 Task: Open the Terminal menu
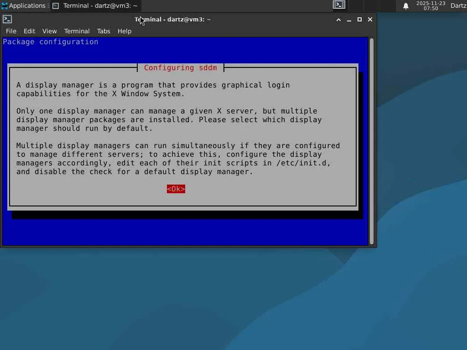click(x=77, y=31)
